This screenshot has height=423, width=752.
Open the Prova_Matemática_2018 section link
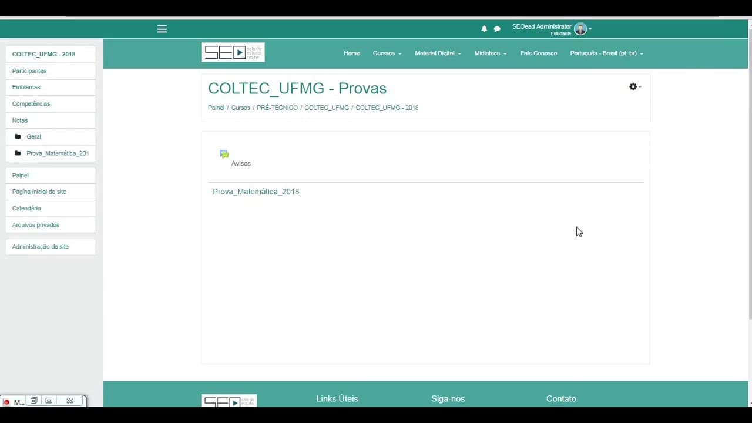click(x=256, y=192)
